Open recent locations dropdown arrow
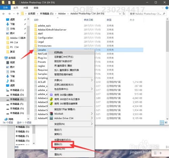This screenshot has height=158, width=169. click(x=14, y=14)
